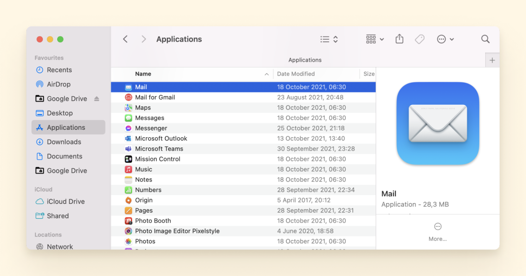Open the grouping dropdown in the toolbar

coord(374,39)
